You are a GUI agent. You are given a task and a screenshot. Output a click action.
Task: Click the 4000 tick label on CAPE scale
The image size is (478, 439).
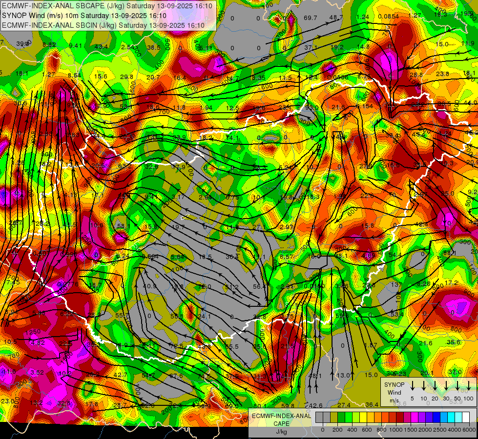[x=455, y=430]
